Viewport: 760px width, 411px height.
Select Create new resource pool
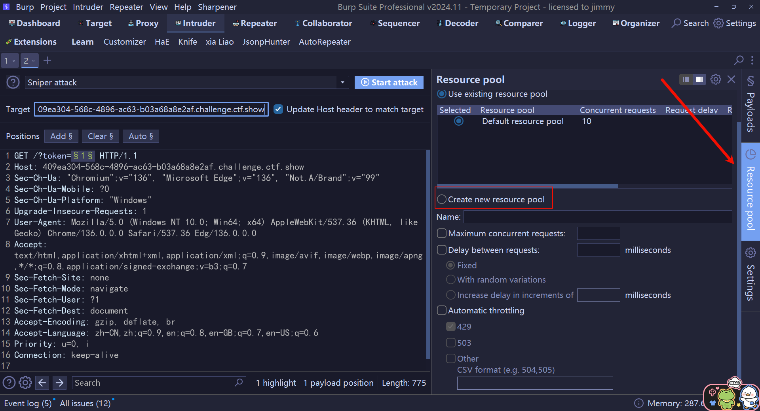click(442, 200)
